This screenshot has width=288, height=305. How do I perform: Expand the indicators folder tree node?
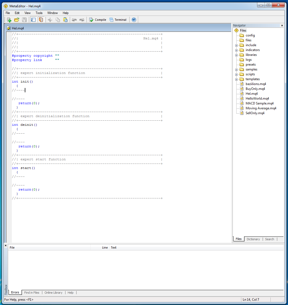click(x=237, y=50)
